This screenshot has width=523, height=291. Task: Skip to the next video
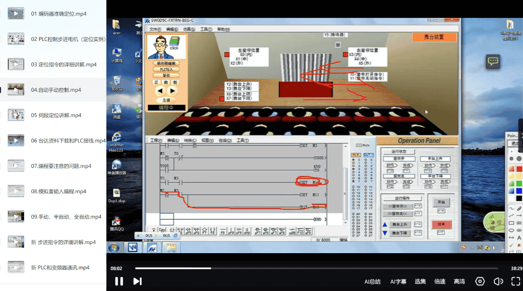[x=137, y=281]
